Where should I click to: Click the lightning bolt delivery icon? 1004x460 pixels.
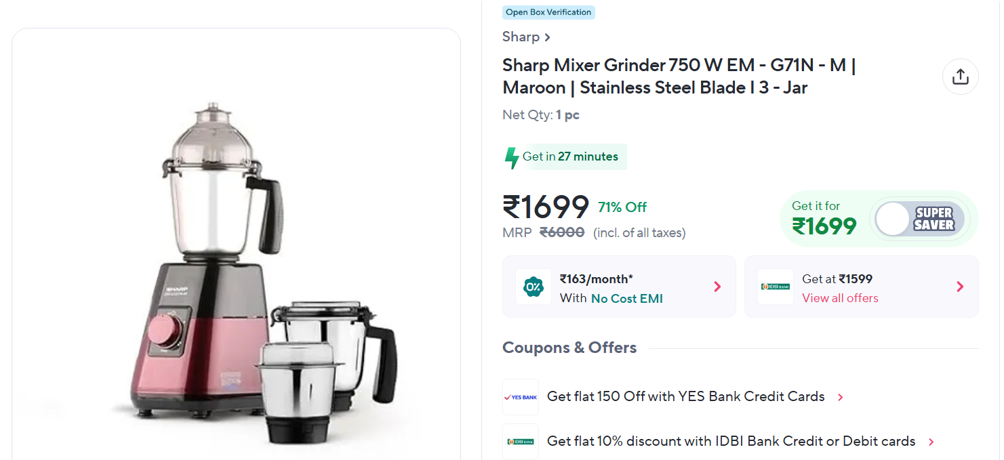(512, 157)
